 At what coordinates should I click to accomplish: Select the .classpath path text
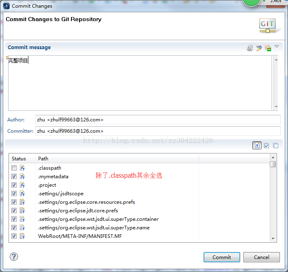(x=49, y=168)
